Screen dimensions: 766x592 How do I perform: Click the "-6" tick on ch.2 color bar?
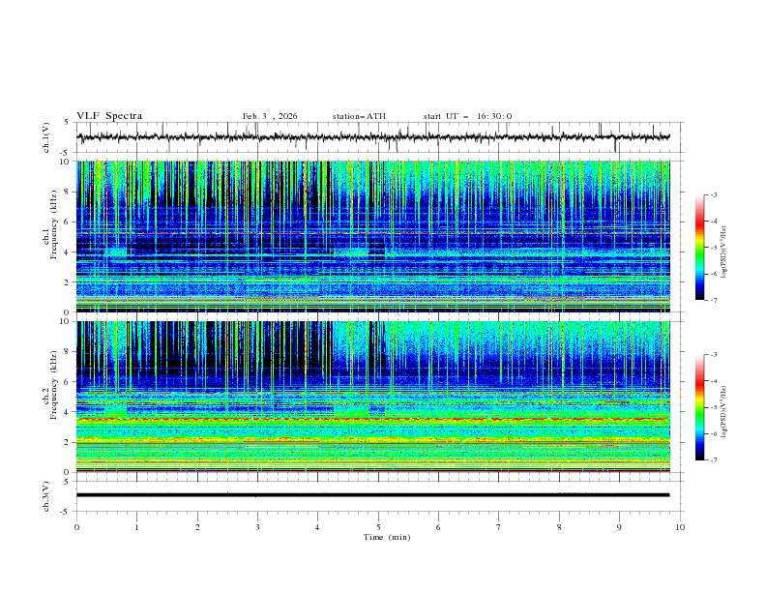[x=713, y=433]
